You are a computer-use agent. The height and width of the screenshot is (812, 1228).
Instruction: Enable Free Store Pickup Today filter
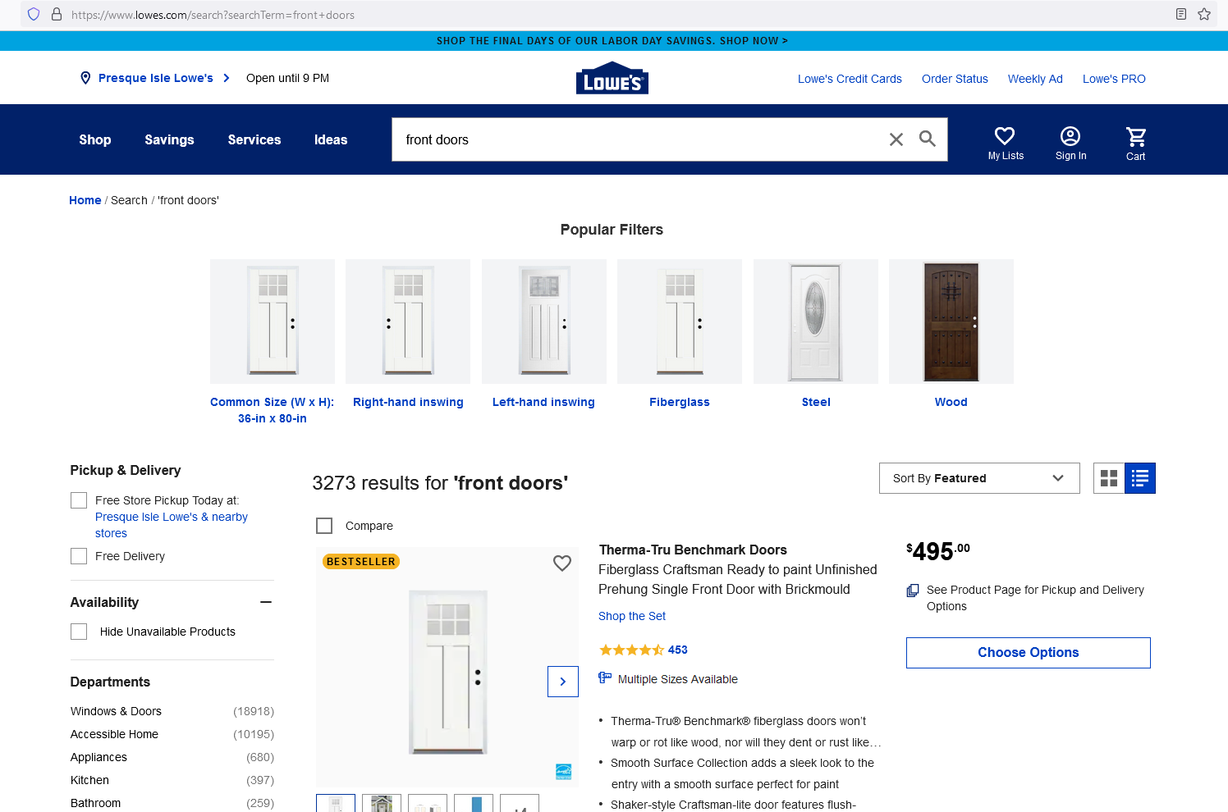coord(78,500)
